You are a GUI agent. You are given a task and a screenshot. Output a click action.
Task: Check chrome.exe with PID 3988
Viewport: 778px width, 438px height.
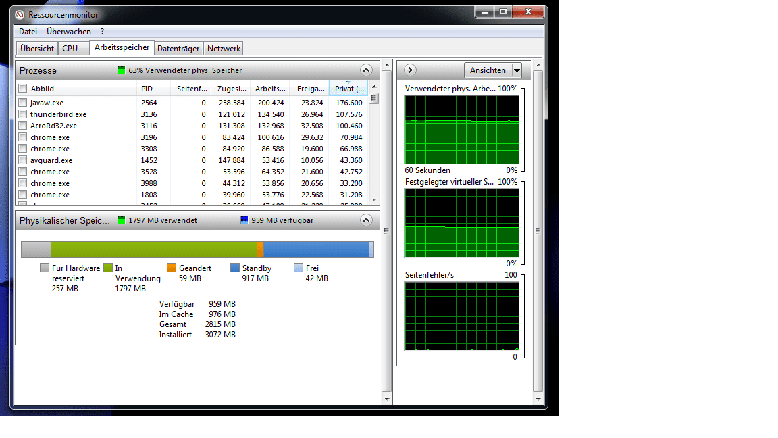coord(22,182)
